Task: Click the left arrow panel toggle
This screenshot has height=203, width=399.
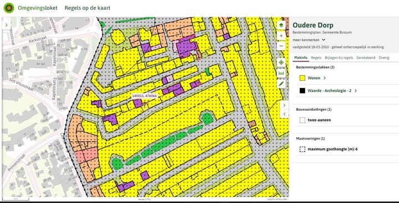Action: point(284,114)
